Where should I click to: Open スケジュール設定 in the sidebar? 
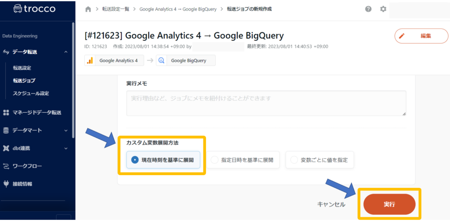point(31,93)
